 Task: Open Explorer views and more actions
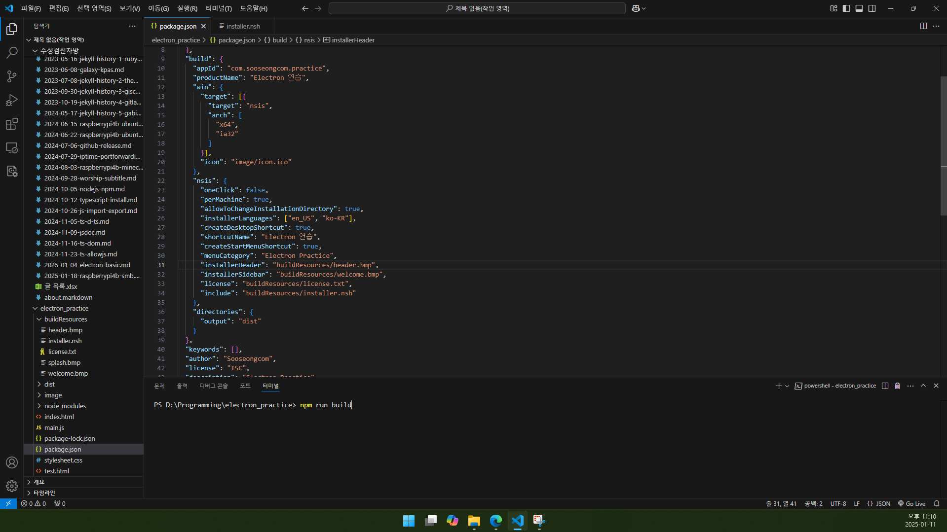[132, 26]
